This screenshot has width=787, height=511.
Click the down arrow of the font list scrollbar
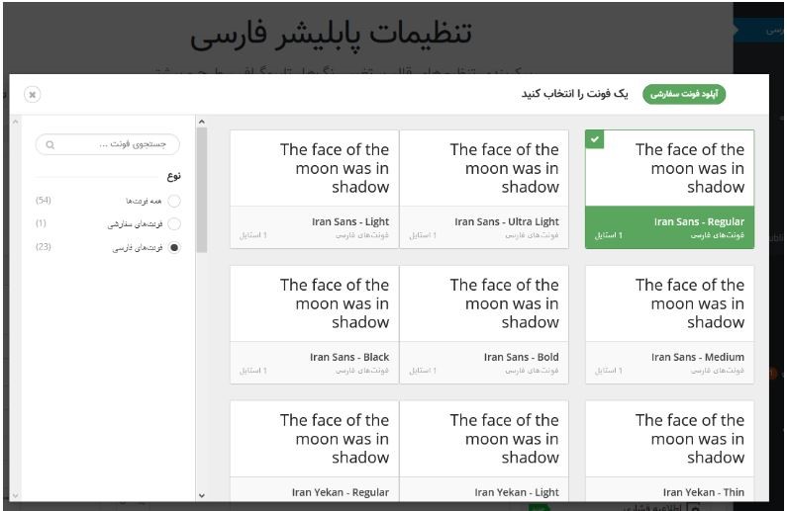click(202, 495)
